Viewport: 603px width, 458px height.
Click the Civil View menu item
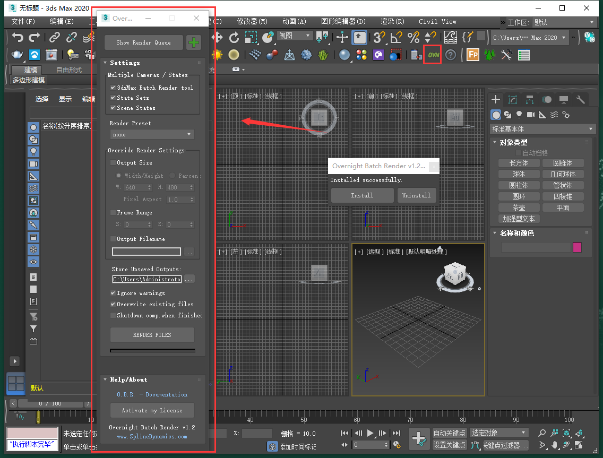[437, 22]
